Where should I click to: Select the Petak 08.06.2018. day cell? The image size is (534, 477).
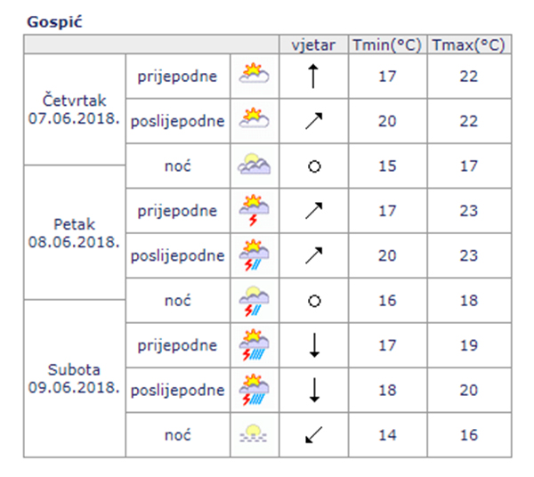[x=74, y=233]
